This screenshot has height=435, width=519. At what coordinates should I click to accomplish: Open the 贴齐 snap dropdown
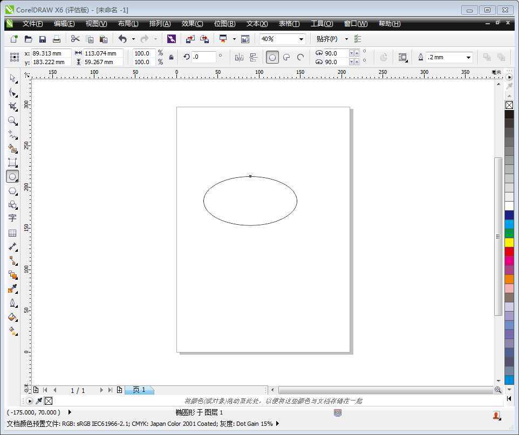pos(347,38)
